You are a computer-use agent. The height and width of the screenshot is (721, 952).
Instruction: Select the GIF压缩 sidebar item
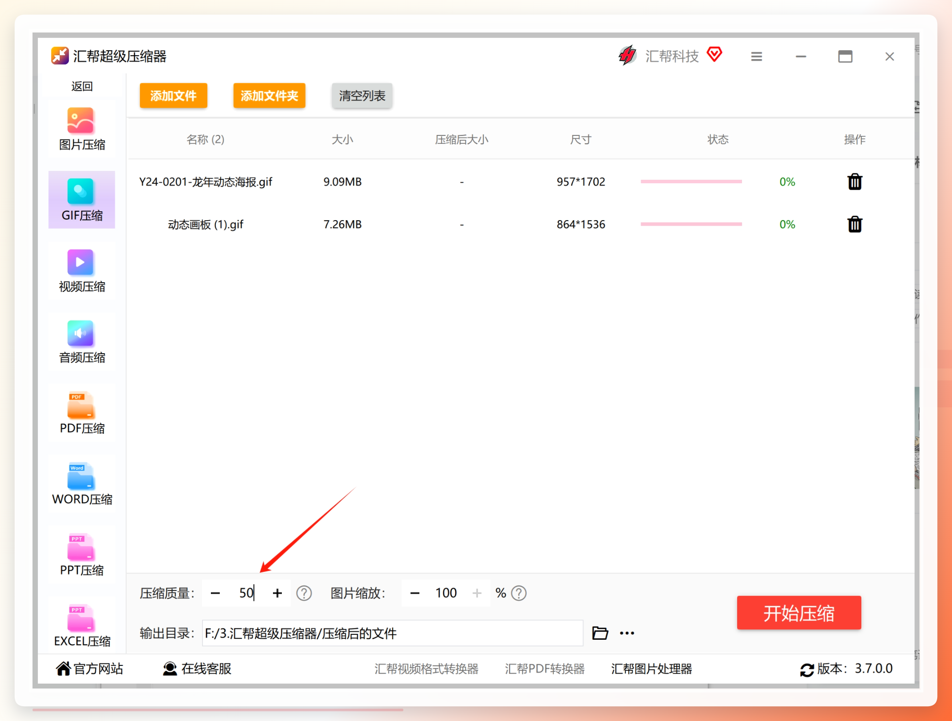click(x=82, y=200)
